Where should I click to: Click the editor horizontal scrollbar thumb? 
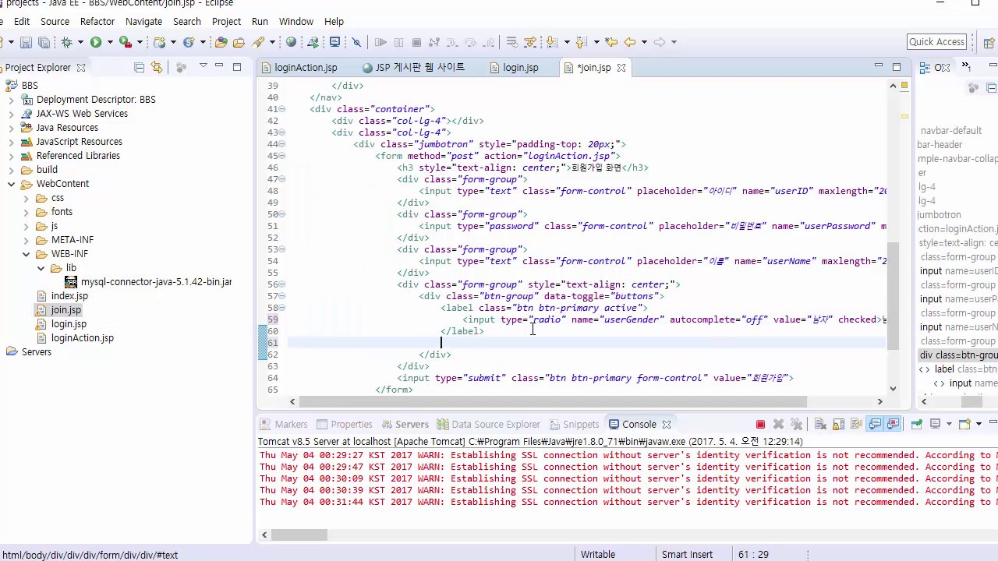tap(553, 402)
